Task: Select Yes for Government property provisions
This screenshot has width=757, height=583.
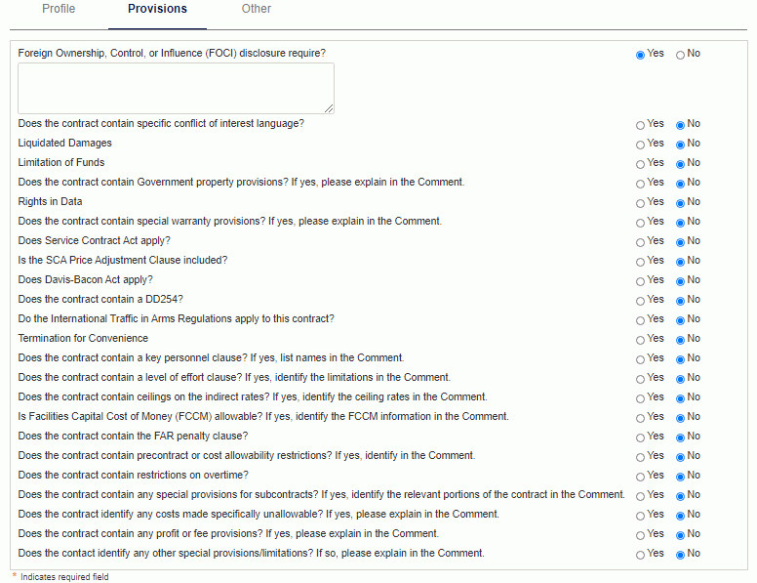Action: coord(640,185)
